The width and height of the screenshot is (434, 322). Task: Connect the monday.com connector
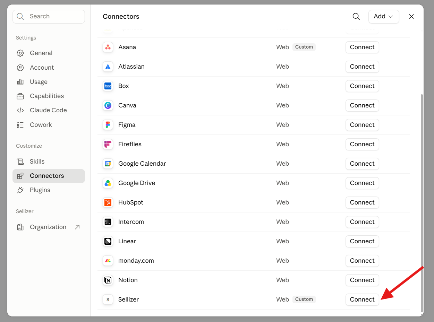coord(362,261)
